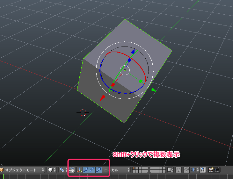Image resolution: width=233 pixels, height=179 pixels.
Task: Toggle manipulate center points button
Action: pos(71,170)
